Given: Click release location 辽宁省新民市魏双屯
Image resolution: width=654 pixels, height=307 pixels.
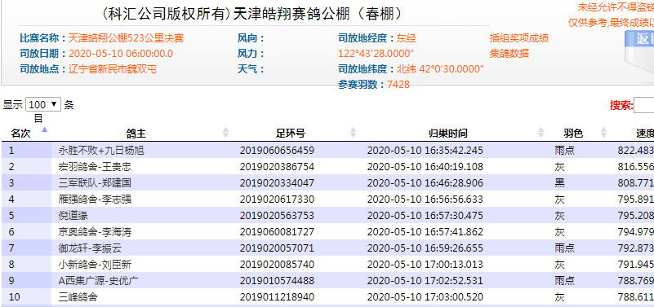Looking at the screenshot, I should point(113,69).
